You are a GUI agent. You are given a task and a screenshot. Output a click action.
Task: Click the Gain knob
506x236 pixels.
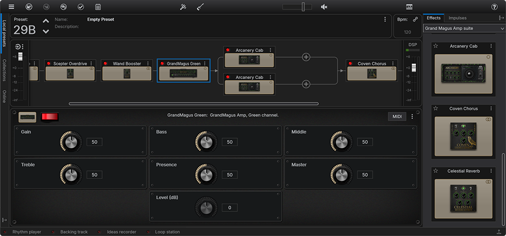click(x=70, y=142)
